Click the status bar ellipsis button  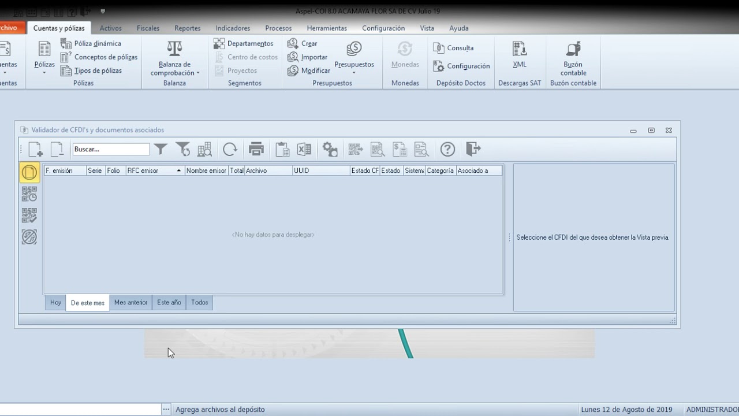166,409
